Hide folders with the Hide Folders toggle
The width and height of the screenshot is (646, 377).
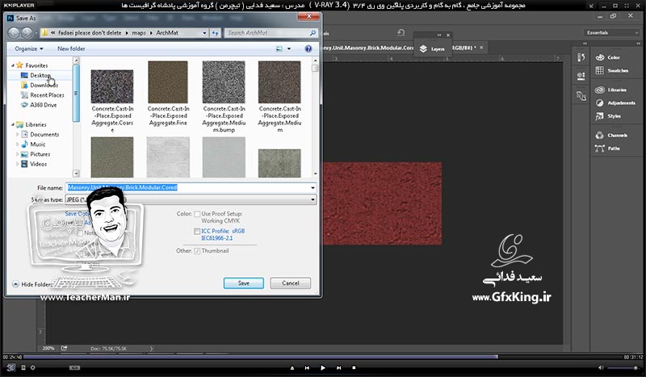32,284
